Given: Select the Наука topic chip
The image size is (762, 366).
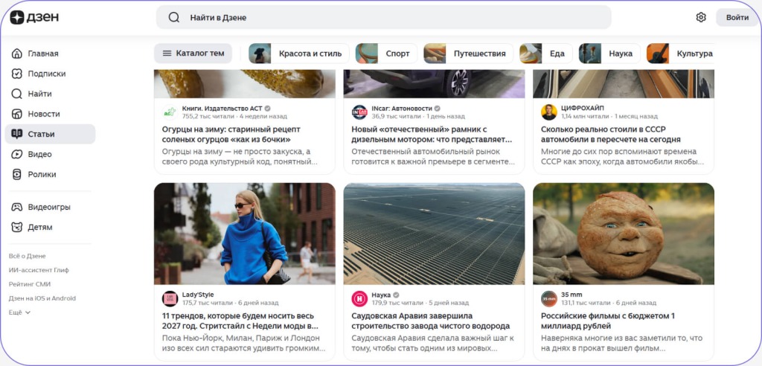Looking at the screenshot, I should (x=609, y=54).
